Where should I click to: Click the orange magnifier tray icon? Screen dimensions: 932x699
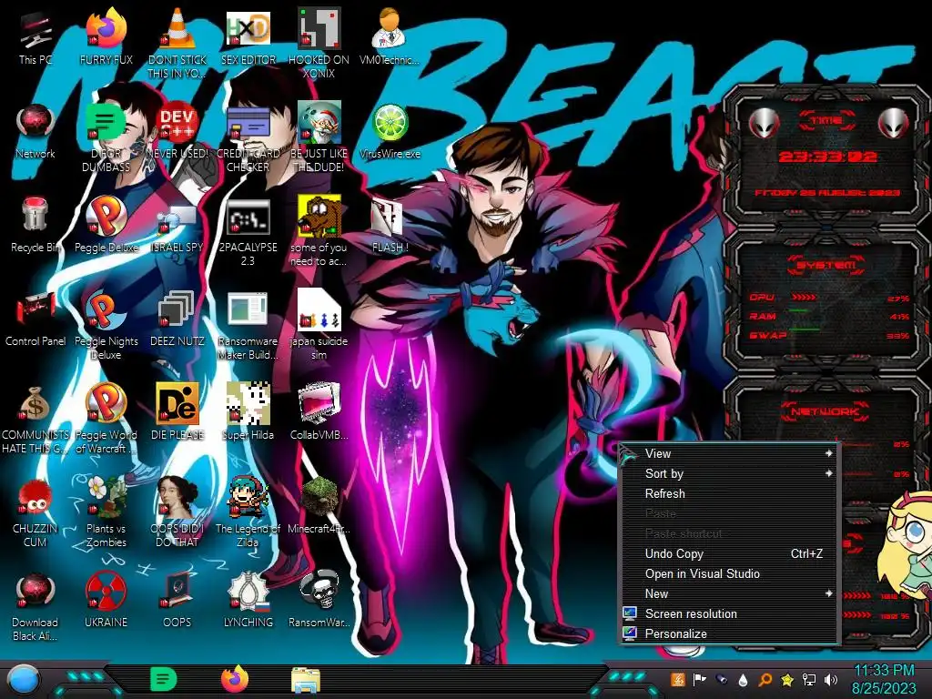click(x=765, y=679)
